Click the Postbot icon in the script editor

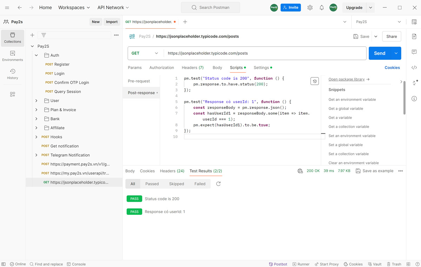pyautogui.click(x=315, y=81)
